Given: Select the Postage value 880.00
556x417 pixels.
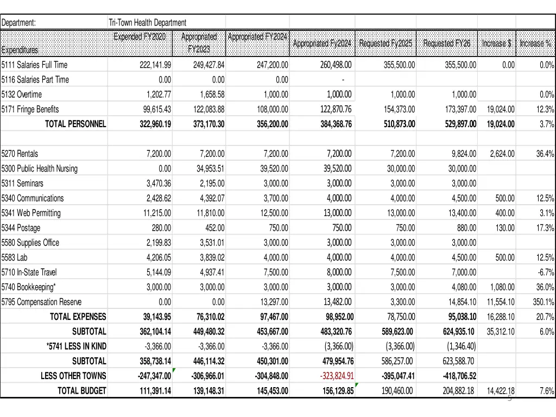Looking at the screenshot, I should [466, 228].
